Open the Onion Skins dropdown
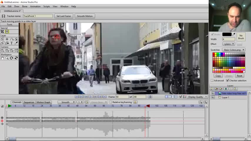The height and width of the screenshot is (141, 251). click(98, 102)
